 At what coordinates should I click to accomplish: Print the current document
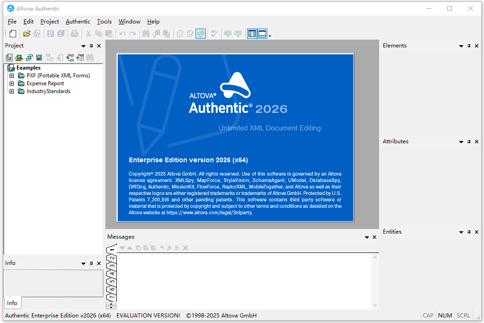(73, 33)
